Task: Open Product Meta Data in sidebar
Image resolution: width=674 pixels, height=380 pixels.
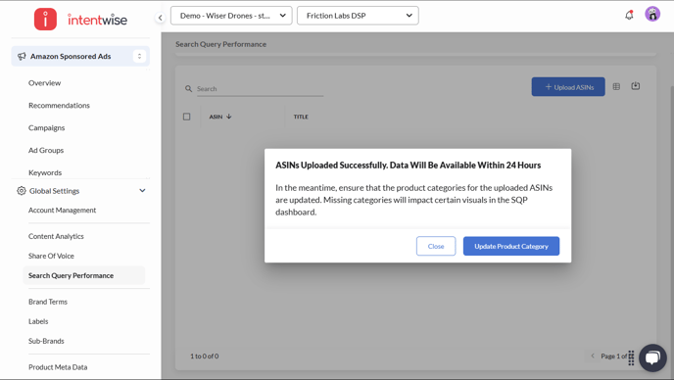Action: pos(58,367)
